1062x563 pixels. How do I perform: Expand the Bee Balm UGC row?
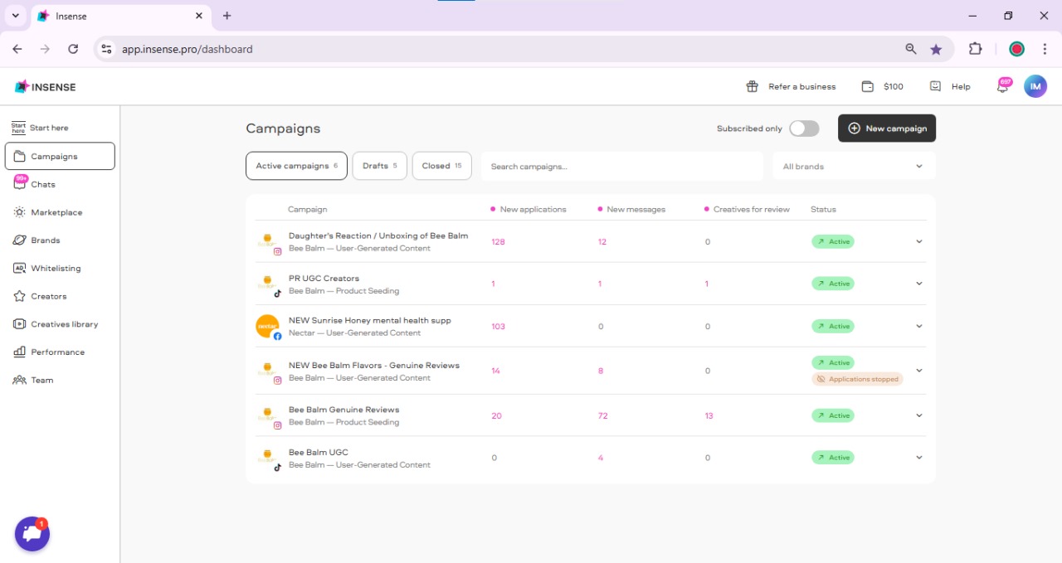click(x=918, y=458)
